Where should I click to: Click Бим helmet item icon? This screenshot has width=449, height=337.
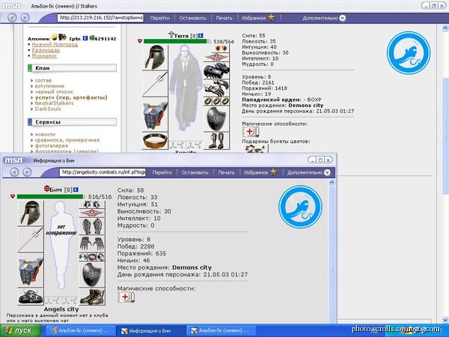31,213
